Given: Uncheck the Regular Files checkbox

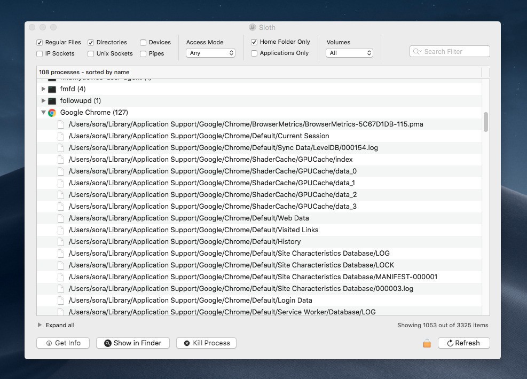Looking at the screenshot, I should pos(40,43).
